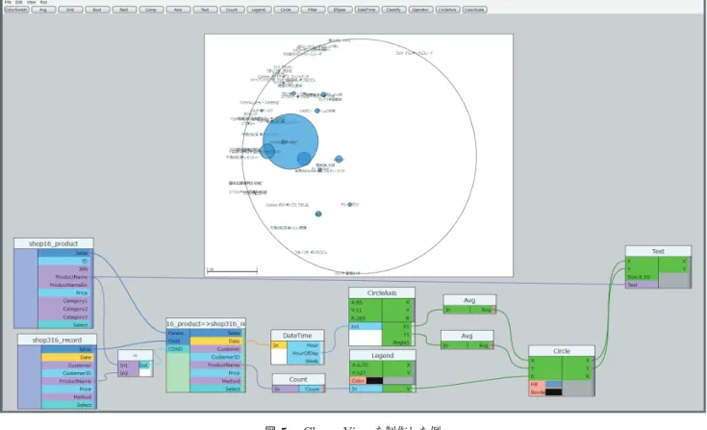The image size is (707, 430).
Task: Click the Legend node black Color swatch
Action: point(374,381)
